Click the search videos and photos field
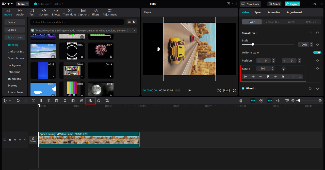The width and height of the screenshot is (325, 170). click(77, 22)
